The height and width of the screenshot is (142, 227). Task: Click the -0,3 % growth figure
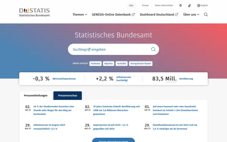pyautogui.click(x=41, y=79)
